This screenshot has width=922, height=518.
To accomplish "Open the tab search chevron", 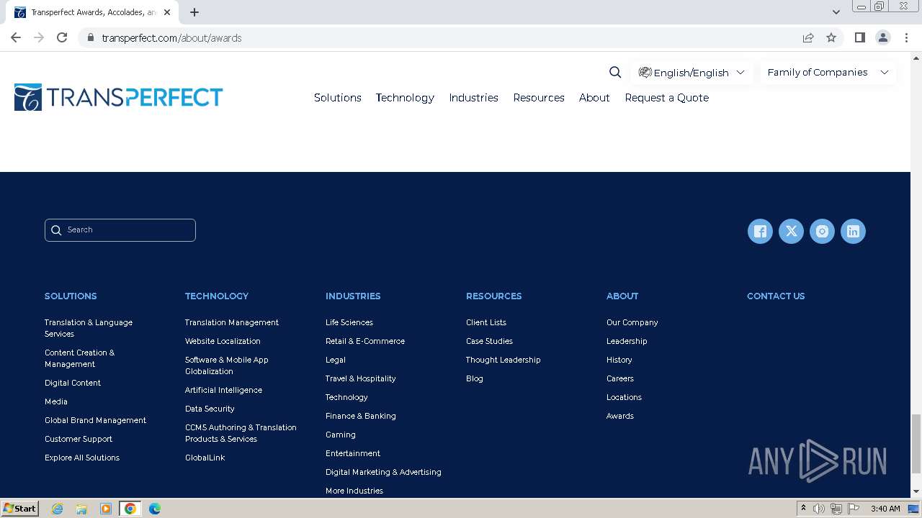I will tap(836, 12).
